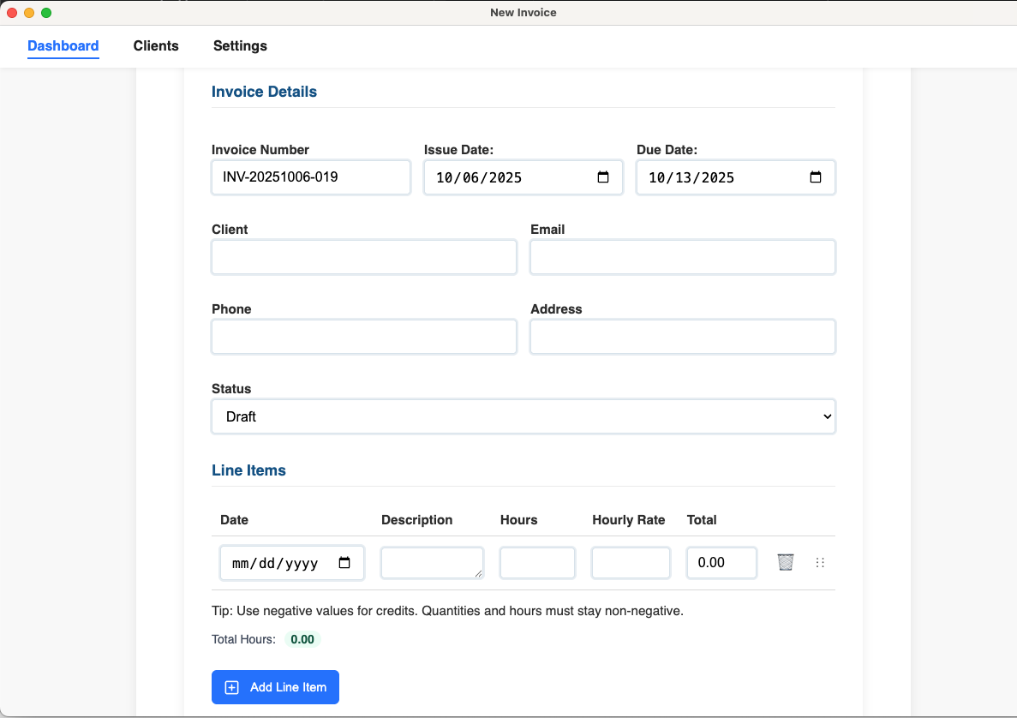Click the Invoice Number field
This screenshot has width=1017, height=718.
click(310, 177)
